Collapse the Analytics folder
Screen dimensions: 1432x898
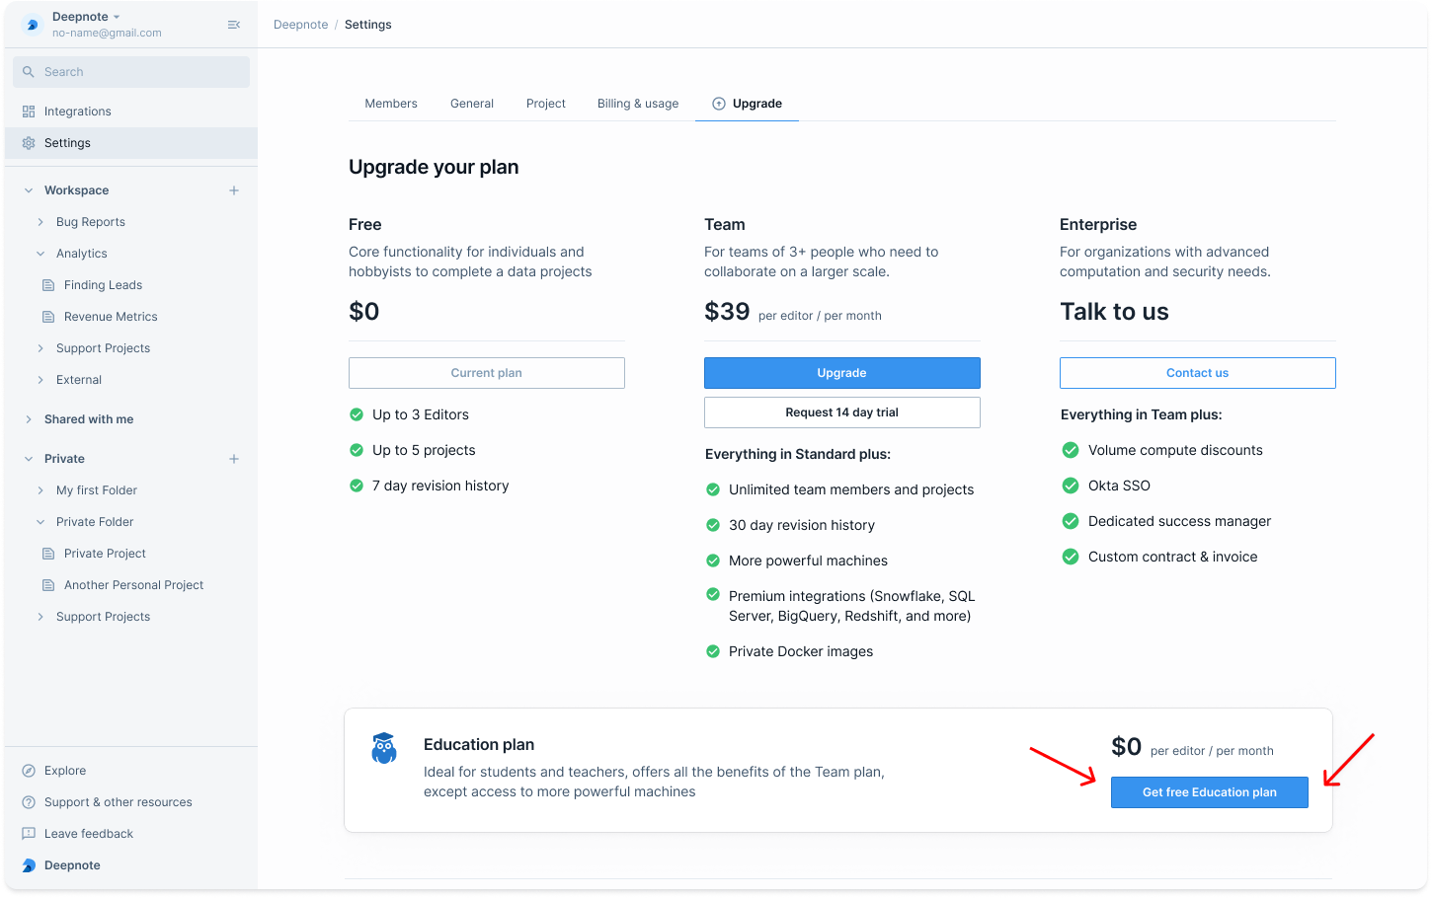40,254
